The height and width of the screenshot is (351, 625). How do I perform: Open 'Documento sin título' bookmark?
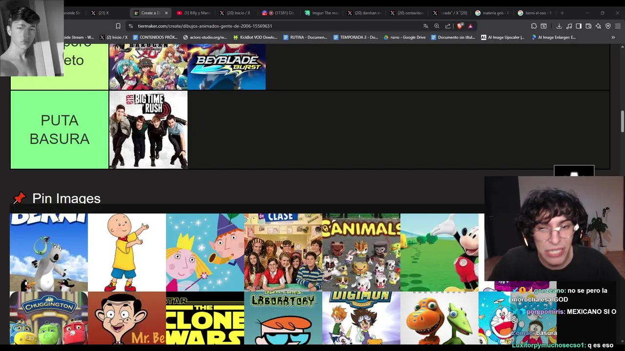(x=453, y=37)
